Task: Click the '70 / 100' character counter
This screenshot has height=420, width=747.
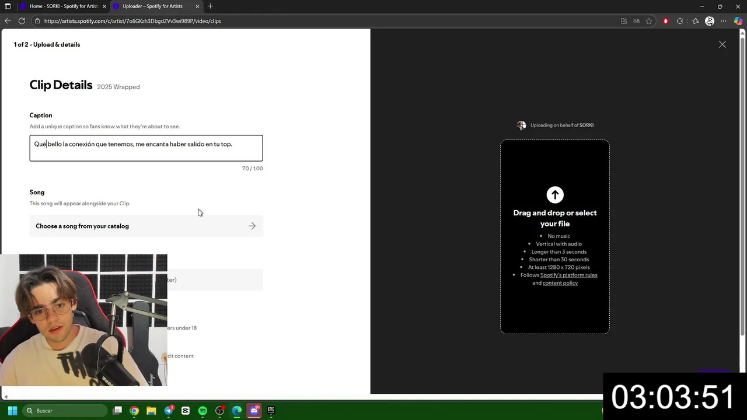Action: coord(252,169)
